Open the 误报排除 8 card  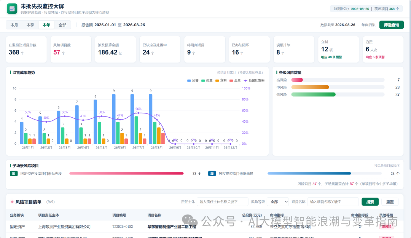(294, 50)
